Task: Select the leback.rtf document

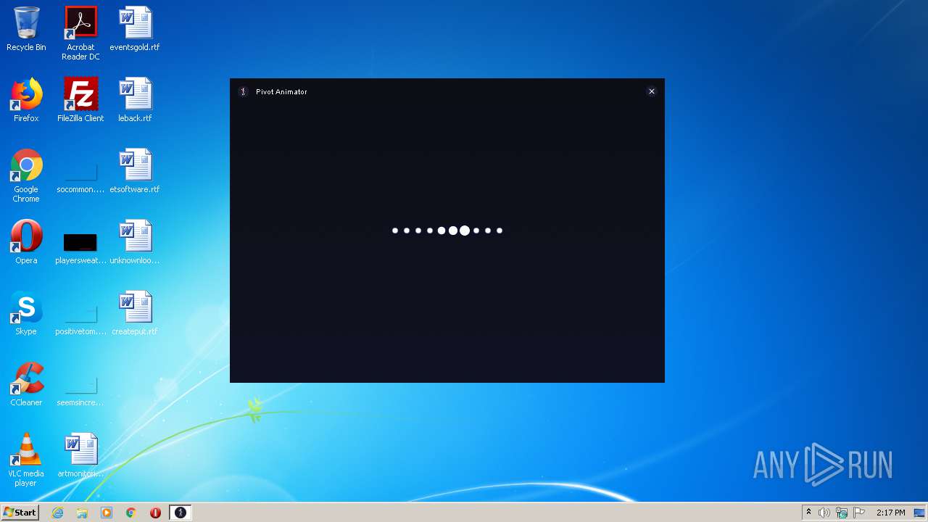Action: point(135,100)
